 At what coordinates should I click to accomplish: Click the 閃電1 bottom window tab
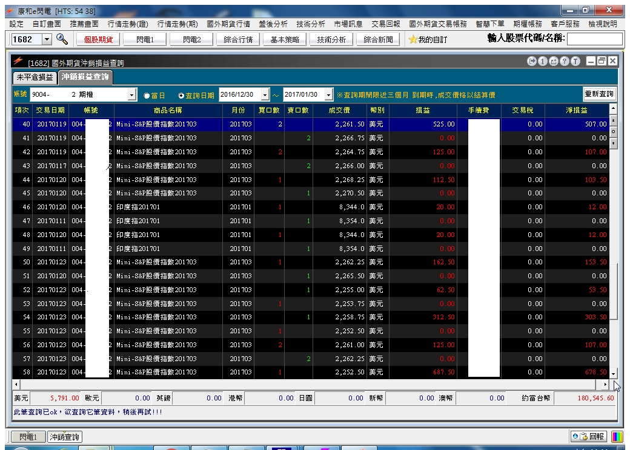(28, 437)
